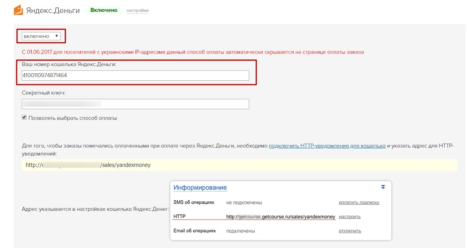Toggle Позволять выбрать способ оплаты checkbox
Image resolution: width=467 pixels, height=248 pixels.
pos(24,117)
